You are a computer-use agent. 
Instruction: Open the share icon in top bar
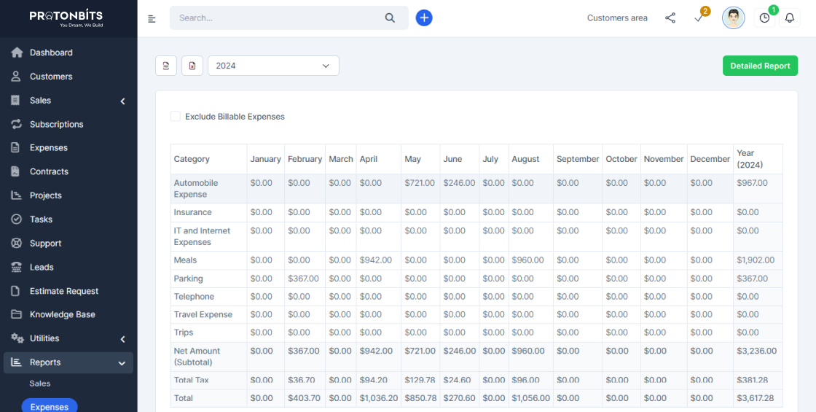[670, 18]
